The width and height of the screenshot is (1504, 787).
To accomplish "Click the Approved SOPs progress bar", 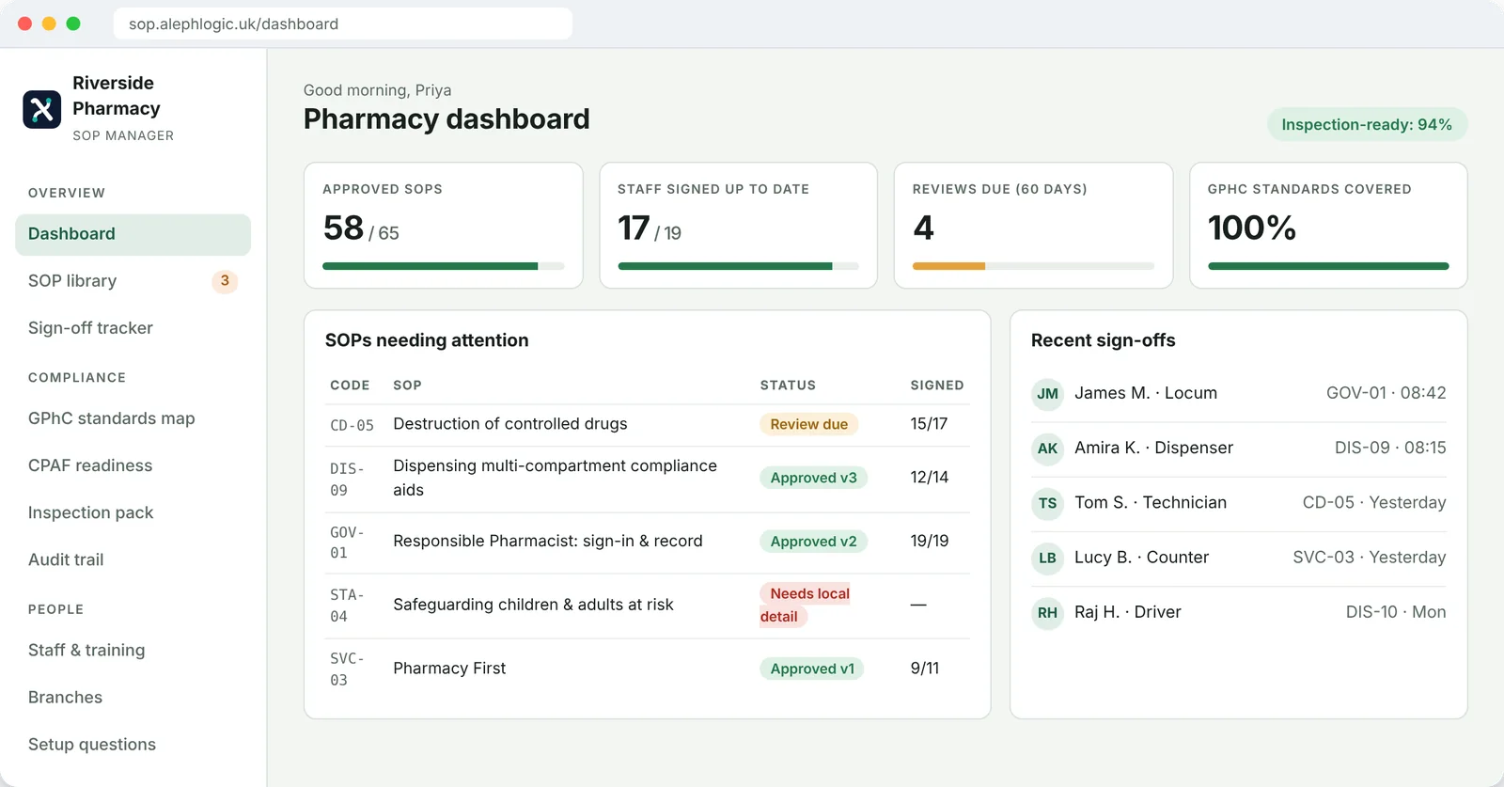I will [444, 266].
